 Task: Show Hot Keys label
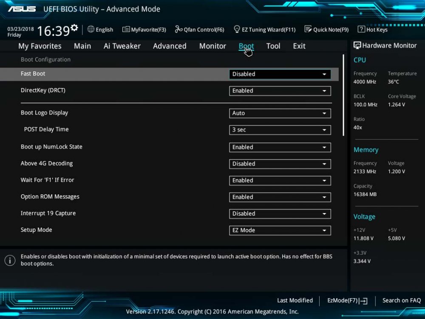point(377,30)
